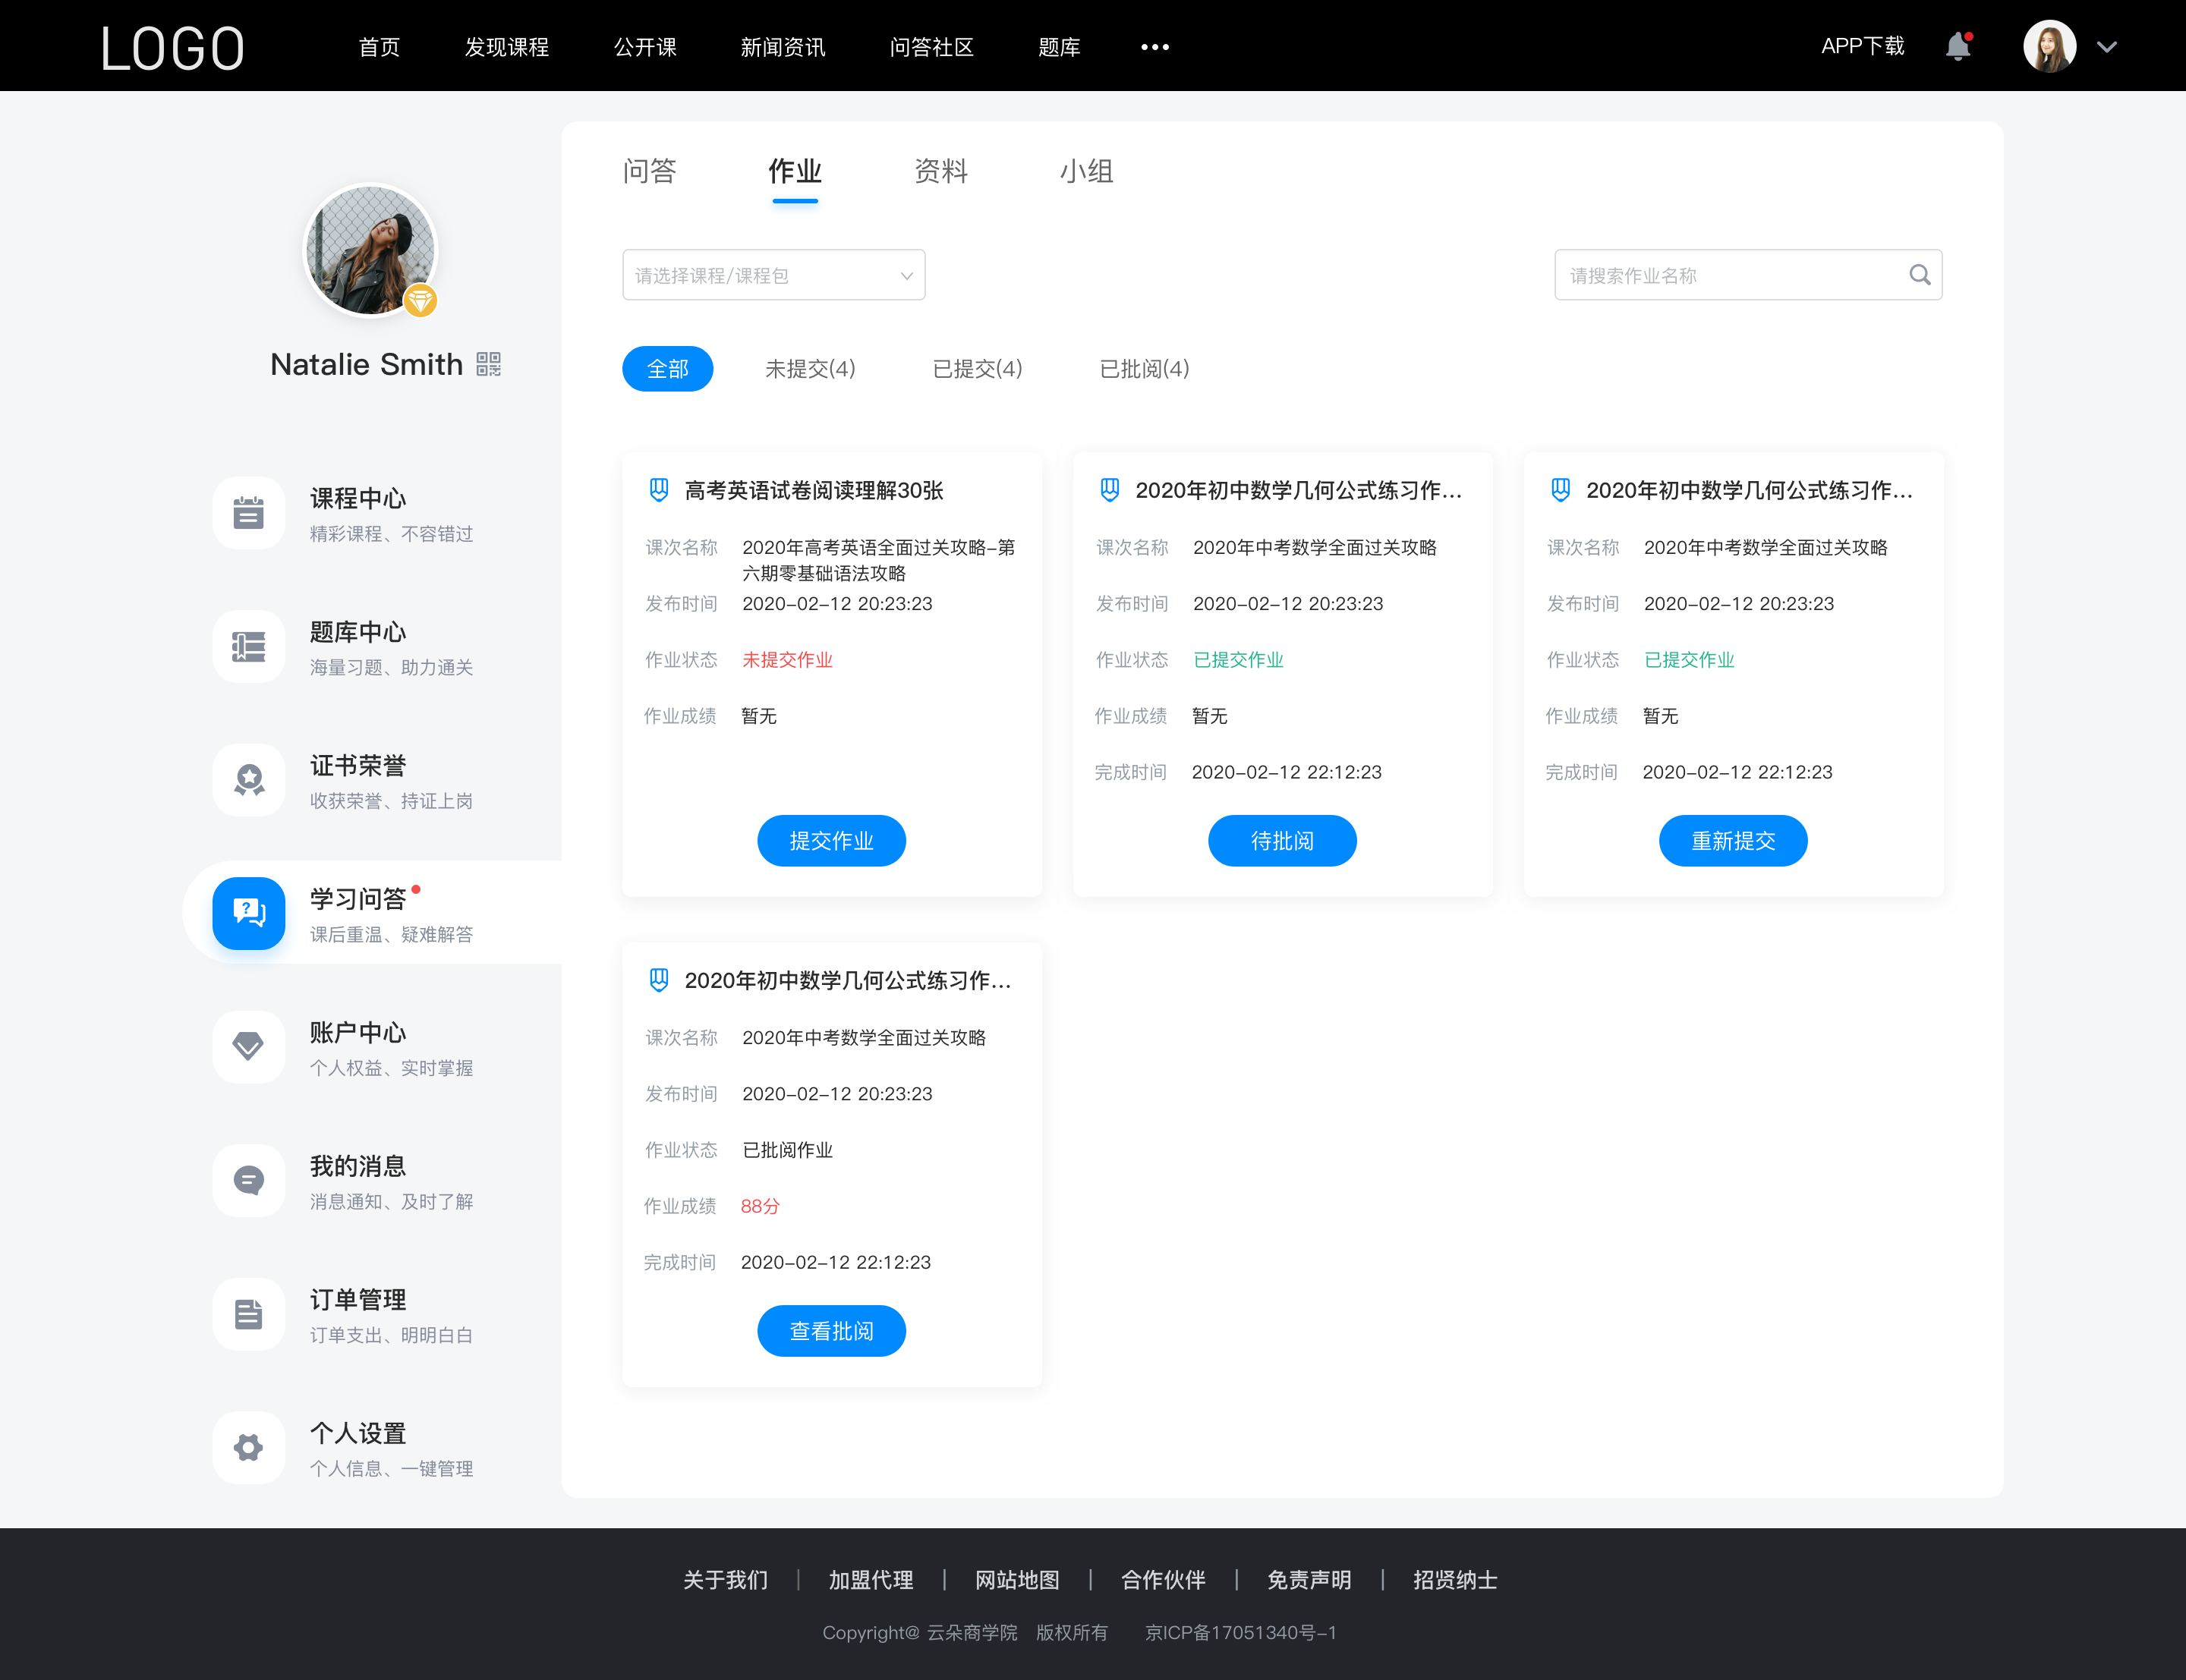Select 已提交(4) filter tab
Viewport: 2186px width, 1680px height.
[978, 369]
